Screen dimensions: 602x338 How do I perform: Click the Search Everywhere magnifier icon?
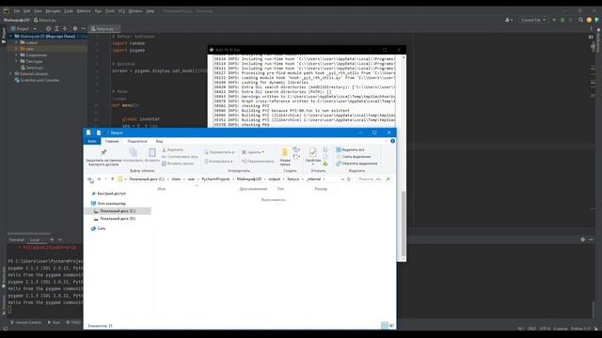pyautogui.click(x=580, y=20)
